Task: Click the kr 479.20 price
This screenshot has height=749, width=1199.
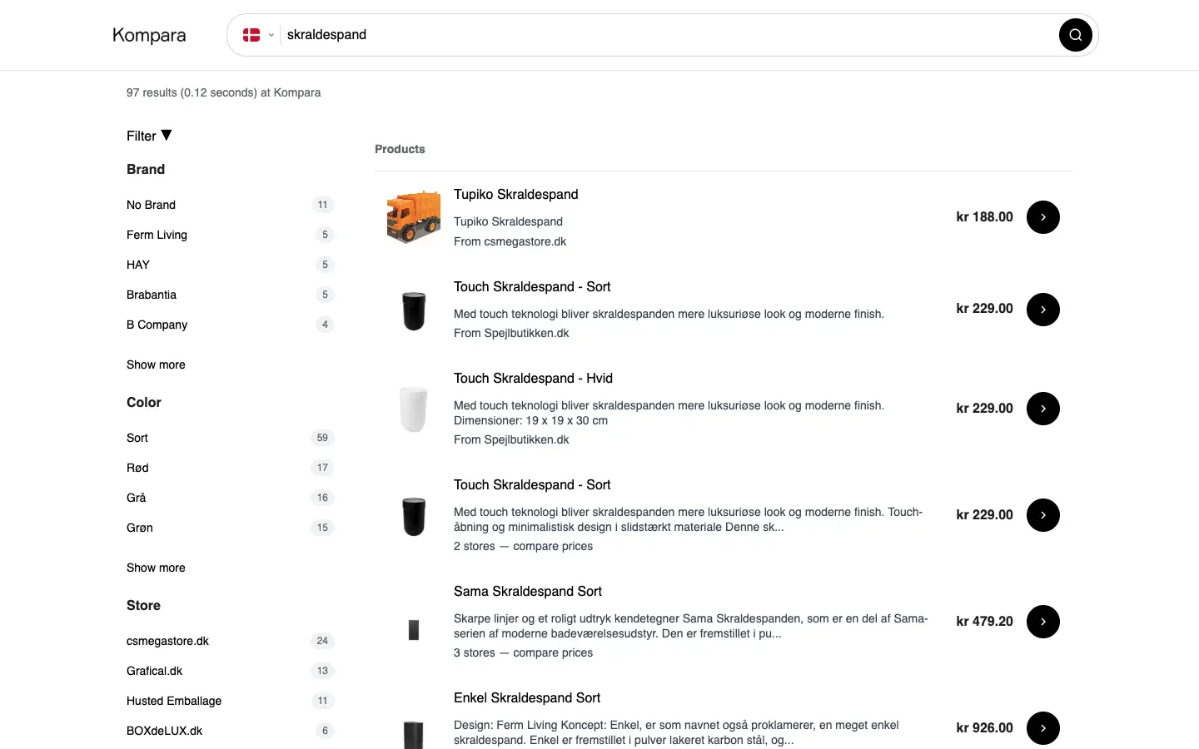Action: [x=984, y=621]
